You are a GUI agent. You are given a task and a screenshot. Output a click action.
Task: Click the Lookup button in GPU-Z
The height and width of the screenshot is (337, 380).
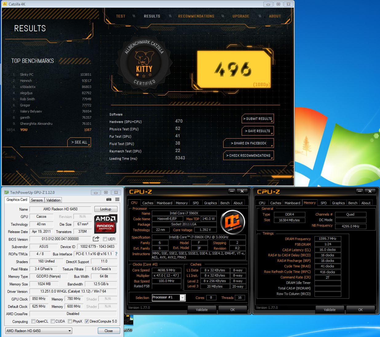tap(105, 209)
